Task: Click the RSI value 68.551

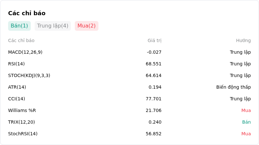Action: 153,64
